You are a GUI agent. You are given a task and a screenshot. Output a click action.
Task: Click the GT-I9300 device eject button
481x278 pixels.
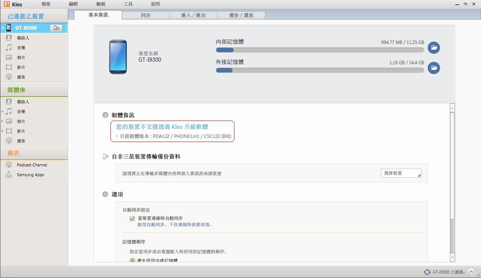[x=56, y=28]
